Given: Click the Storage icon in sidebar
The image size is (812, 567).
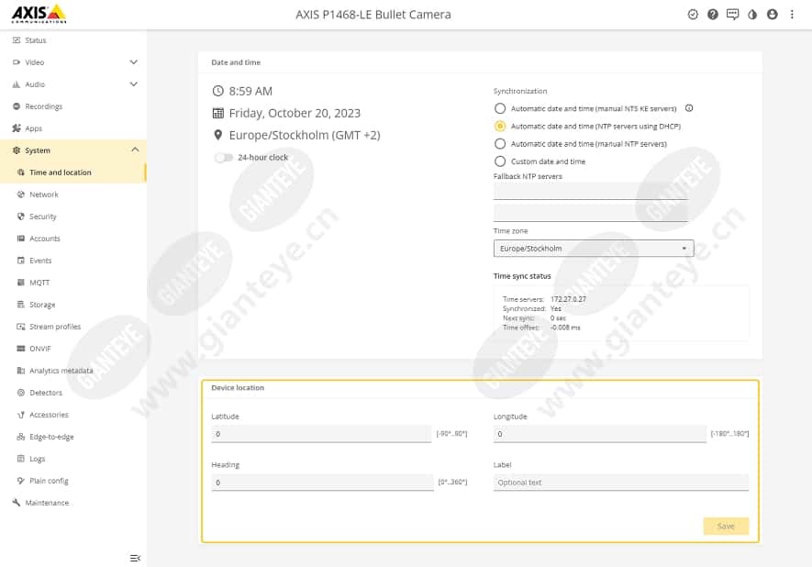Looking at the screenshot, I should pyautogui.click(x=21, y=305).
